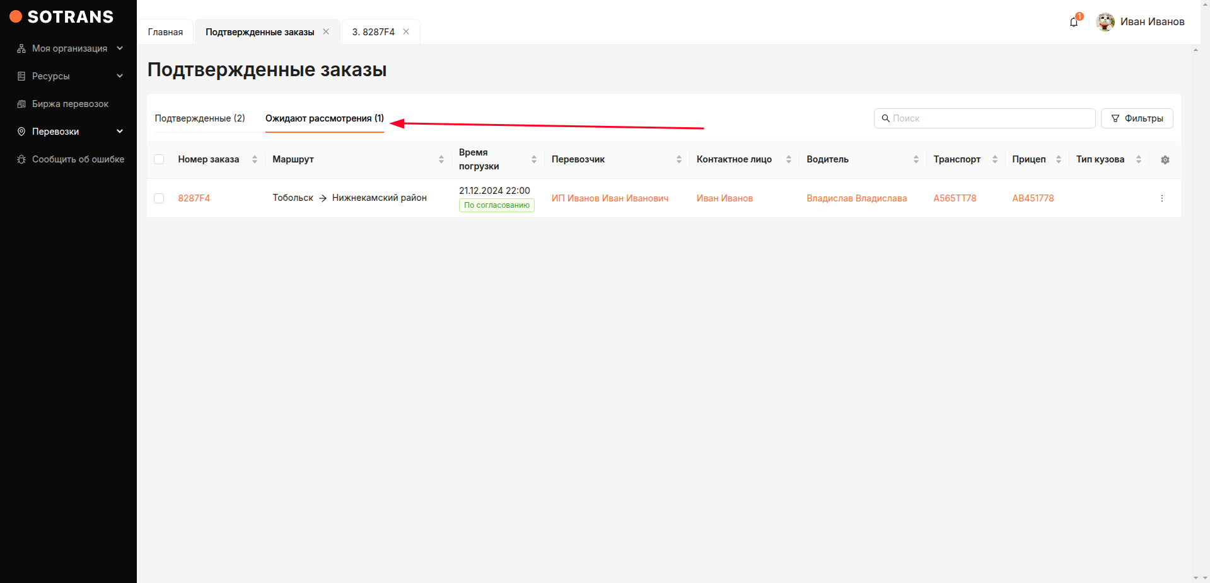Open the Фильтры button

[x=1136, y=118]
